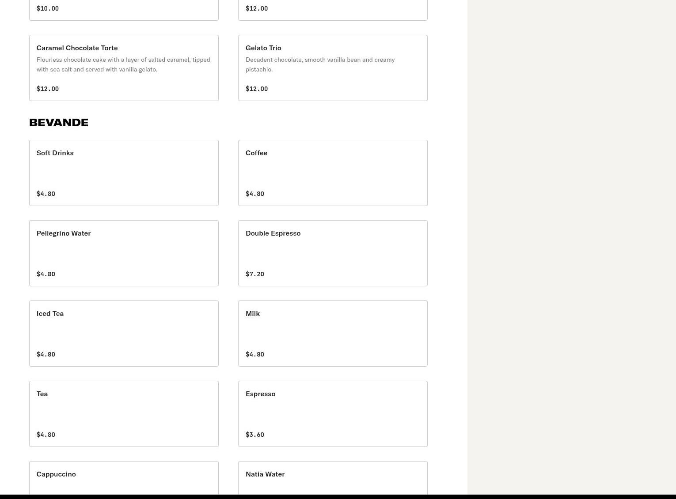Click the Gelato Trio item name
The width and height of the screenshot is (676, 499).
click(263, 48)
